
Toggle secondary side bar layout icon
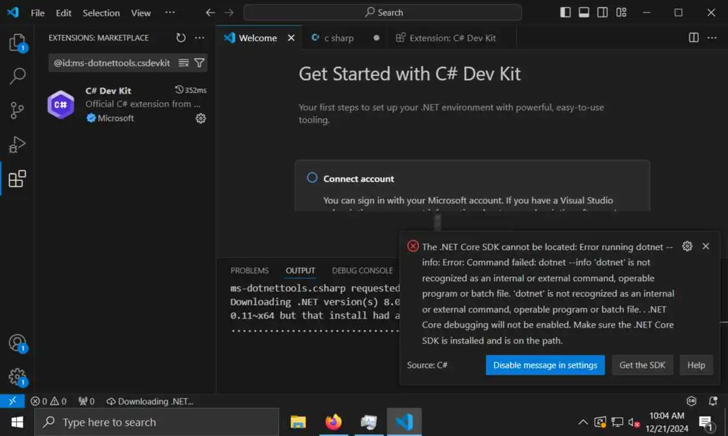coord(603,12)
